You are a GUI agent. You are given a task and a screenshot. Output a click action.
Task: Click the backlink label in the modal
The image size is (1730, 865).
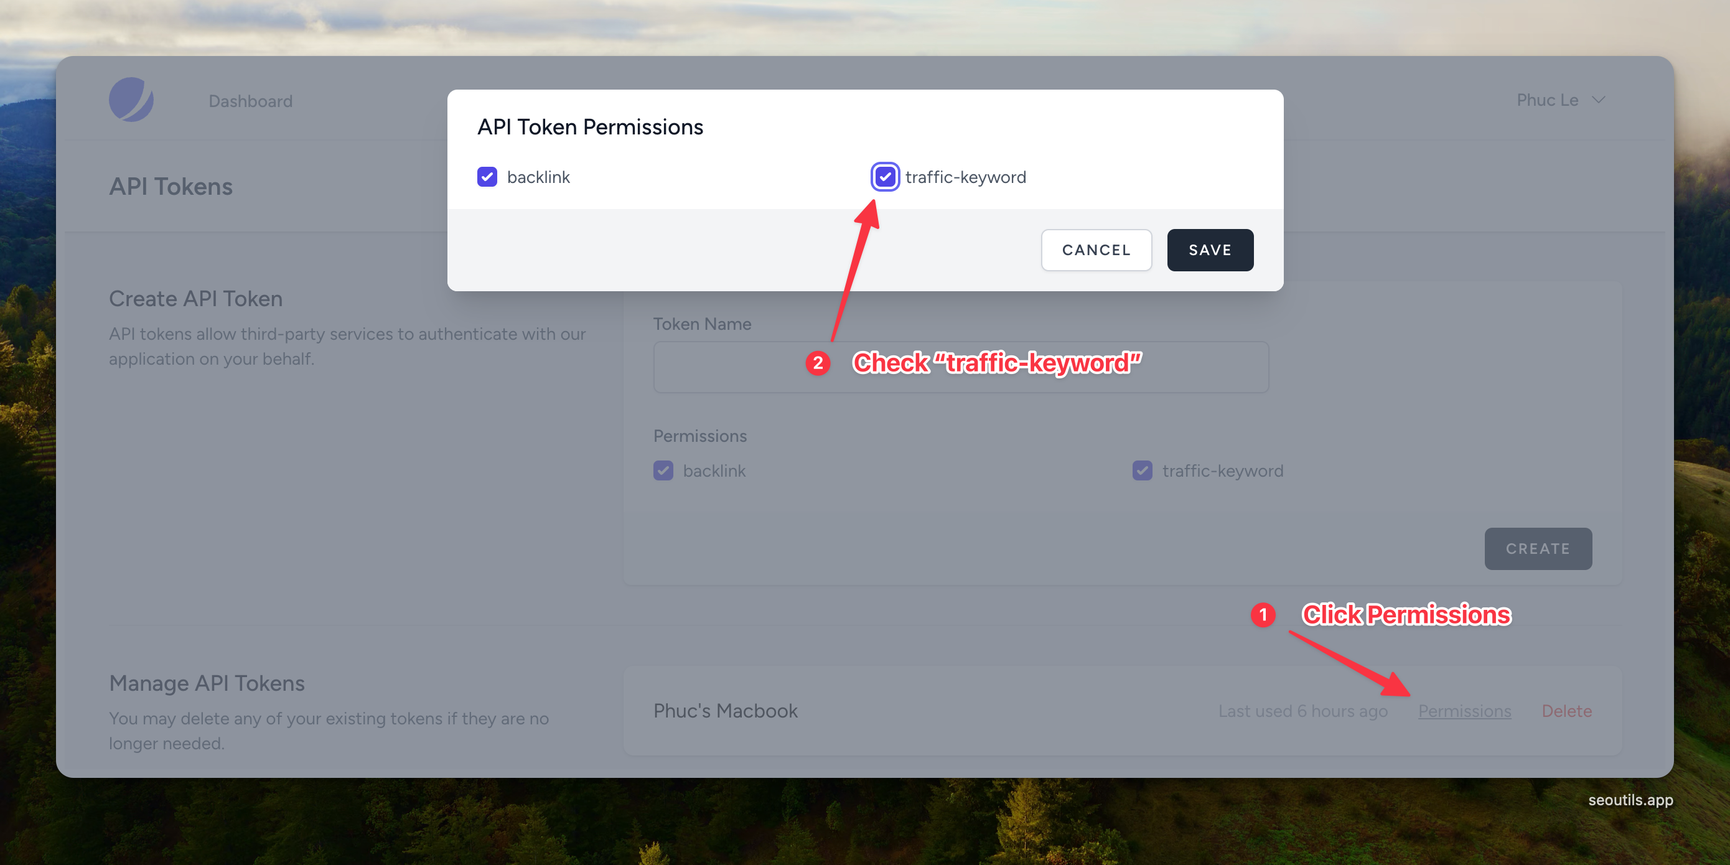pos(538,177)
